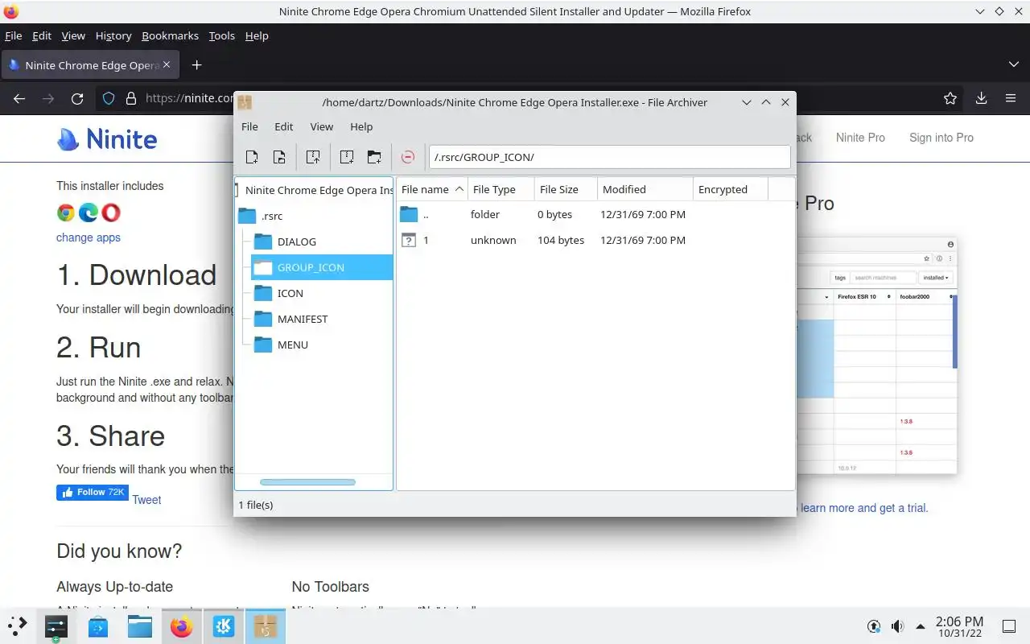Open the archiver View menu

pos(321,126)
